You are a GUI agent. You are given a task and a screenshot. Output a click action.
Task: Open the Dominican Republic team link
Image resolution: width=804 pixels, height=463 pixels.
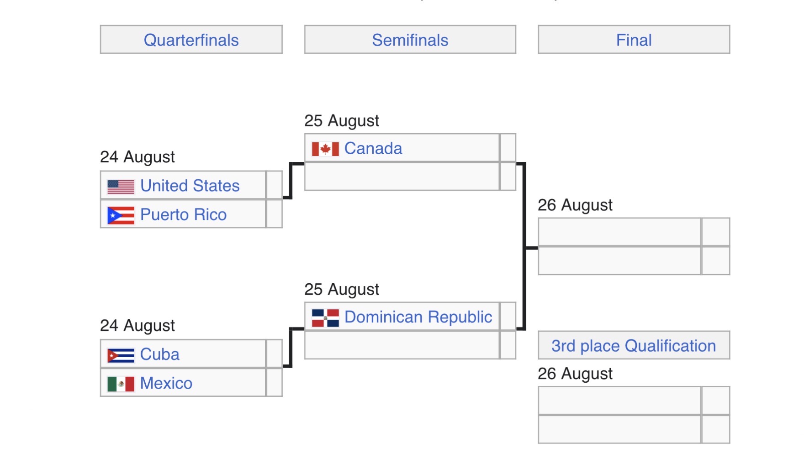418,317
